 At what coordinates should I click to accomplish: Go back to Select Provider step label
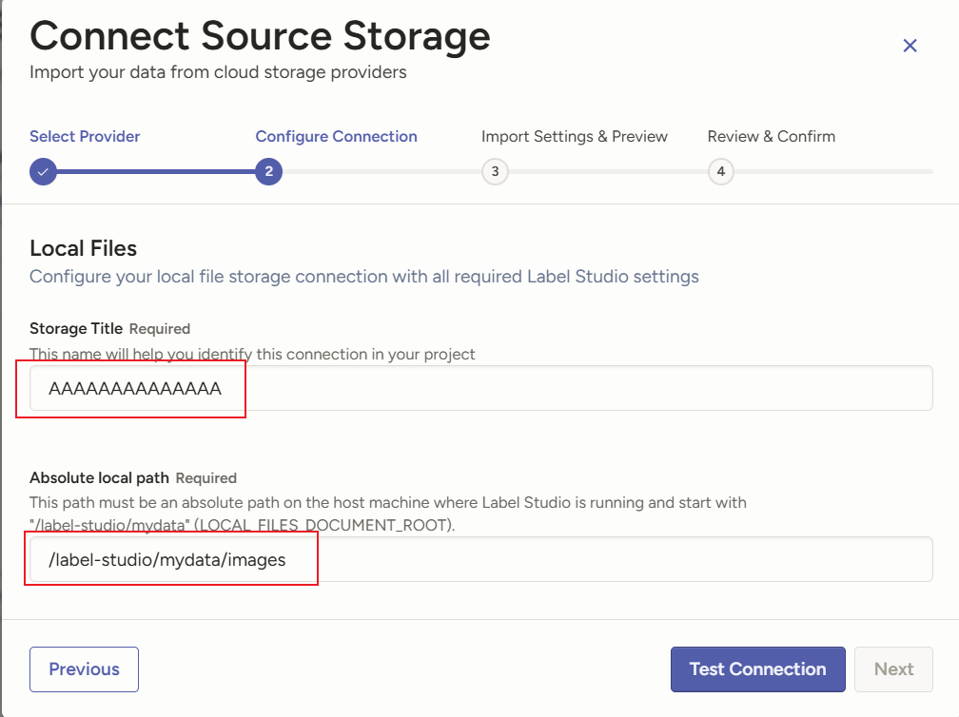point(85,136)
